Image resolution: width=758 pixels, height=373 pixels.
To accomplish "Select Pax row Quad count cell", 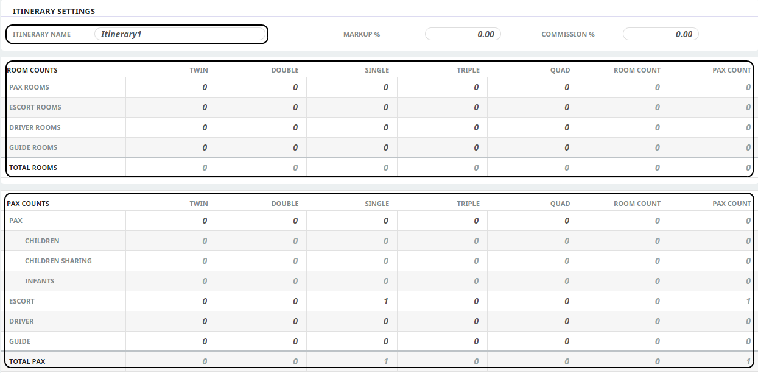I will click(533, 221).
